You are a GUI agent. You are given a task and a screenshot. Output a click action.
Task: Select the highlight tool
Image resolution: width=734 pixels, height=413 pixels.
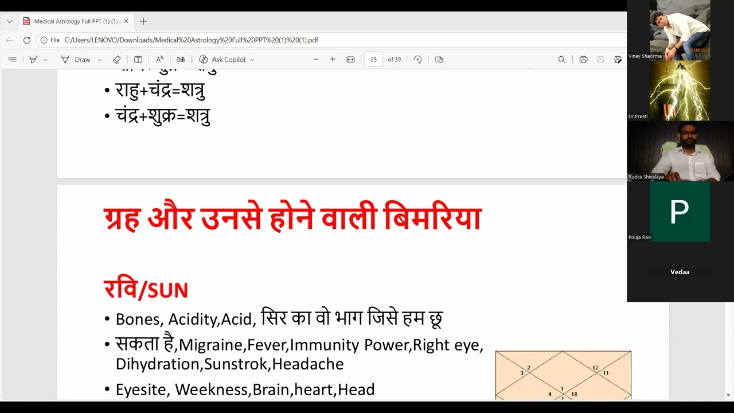(33, 60)
